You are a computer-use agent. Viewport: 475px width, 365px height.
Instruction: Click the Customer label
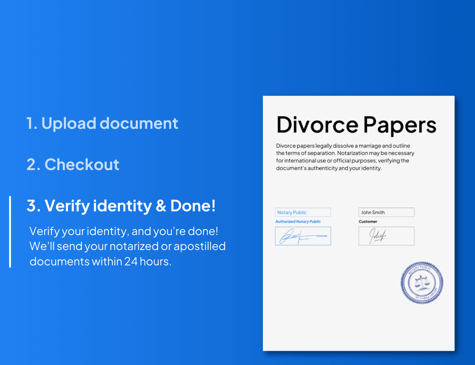368,222
